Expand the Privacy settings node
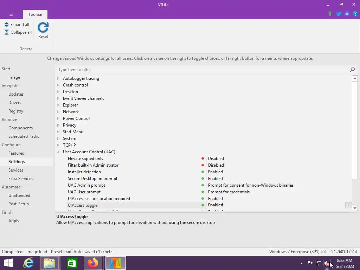 (58, 125)
